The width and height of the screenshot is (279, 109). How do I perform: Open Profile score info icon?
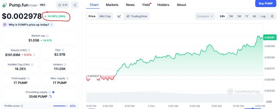click(22, 106)
